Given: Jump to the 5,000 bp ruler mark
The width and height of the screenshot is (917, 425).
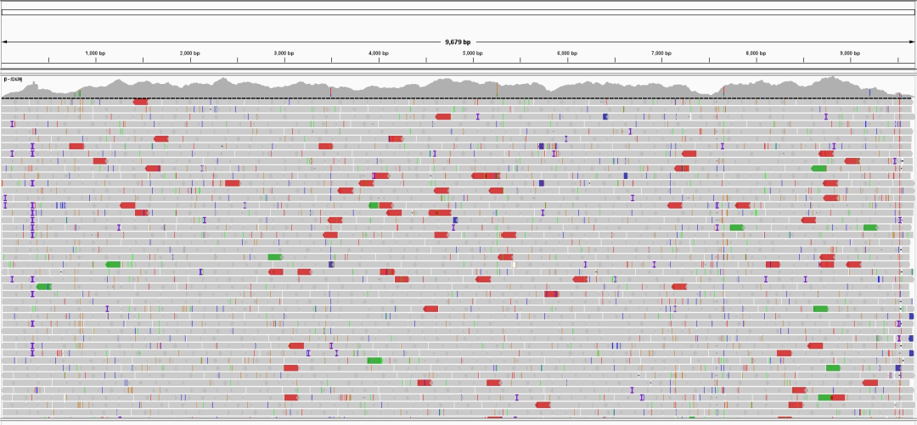Looking at the screenshot, I should tap(473, 53).
